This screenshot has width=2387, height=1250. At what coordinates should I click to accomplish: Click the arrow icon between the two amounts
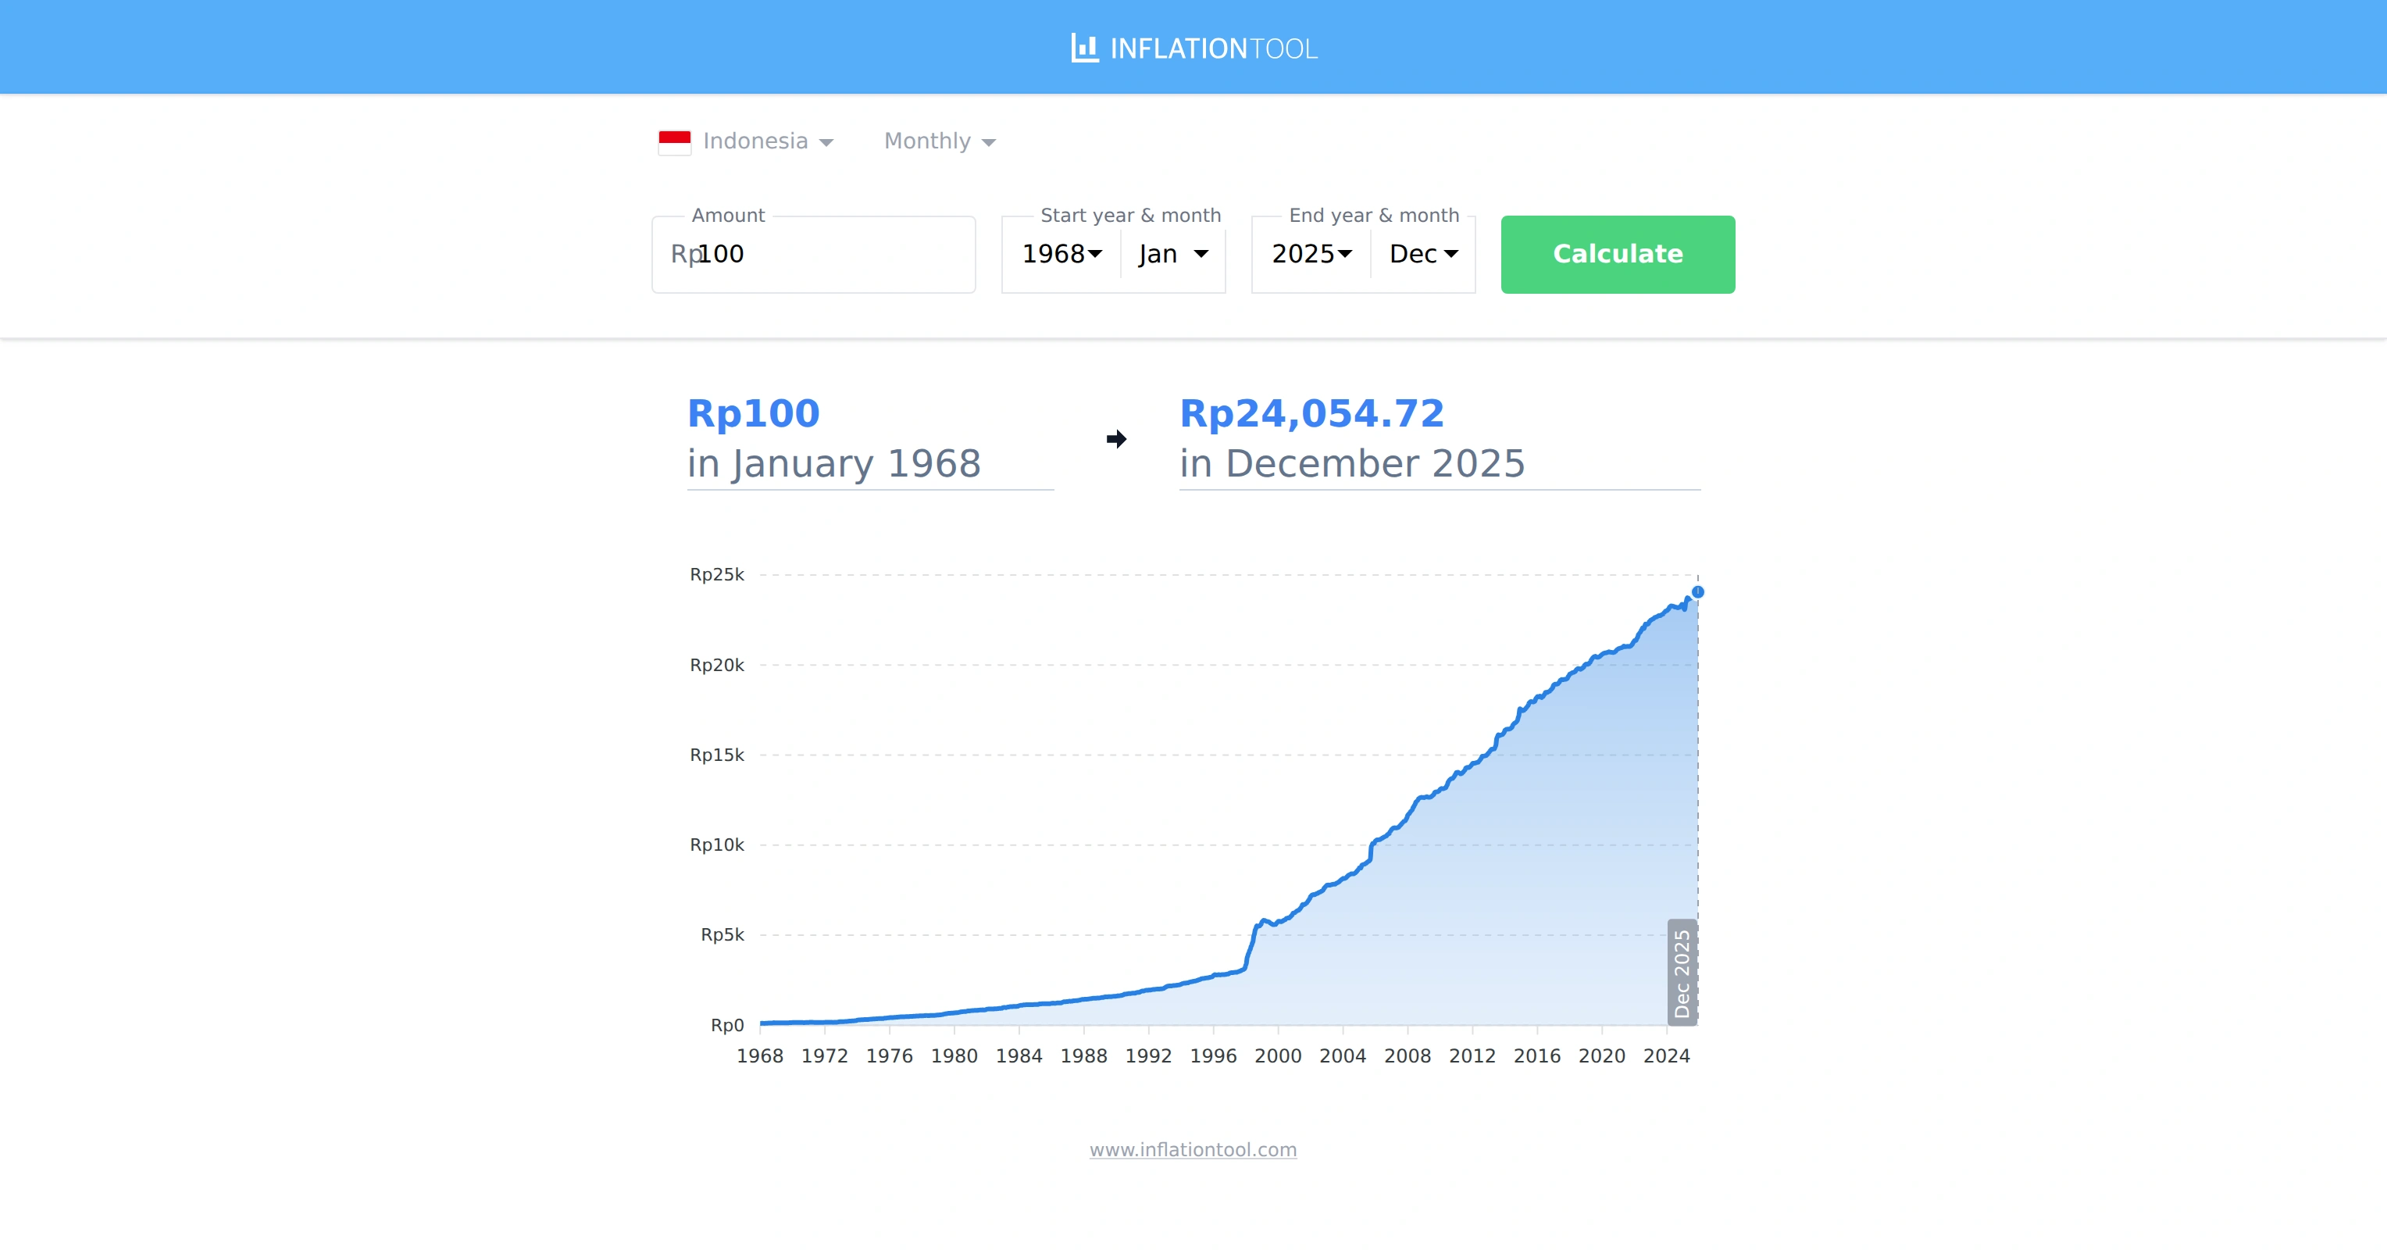tap(1115, 438)
